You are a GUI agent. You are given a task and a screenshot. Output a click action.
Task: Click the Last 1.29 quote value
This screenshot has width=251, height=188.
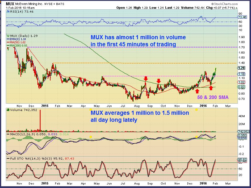[x=172, y=8]
